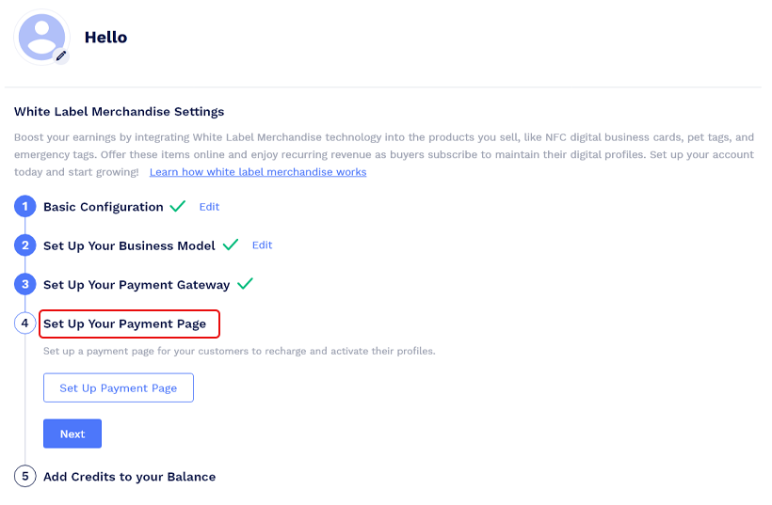Image resolution: width=772 pixels, height=505 pixels.
Task: Expand the Set Up Your Payment Gateway title
Action: 137,284
